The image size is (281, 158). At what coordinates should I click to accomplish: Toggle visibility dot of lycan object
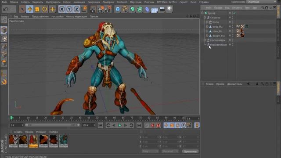[230, 13]
